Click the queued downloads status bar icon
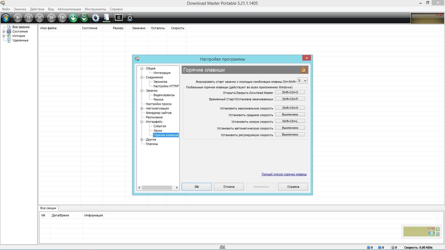The image size is (445, 250). (380, 247)
